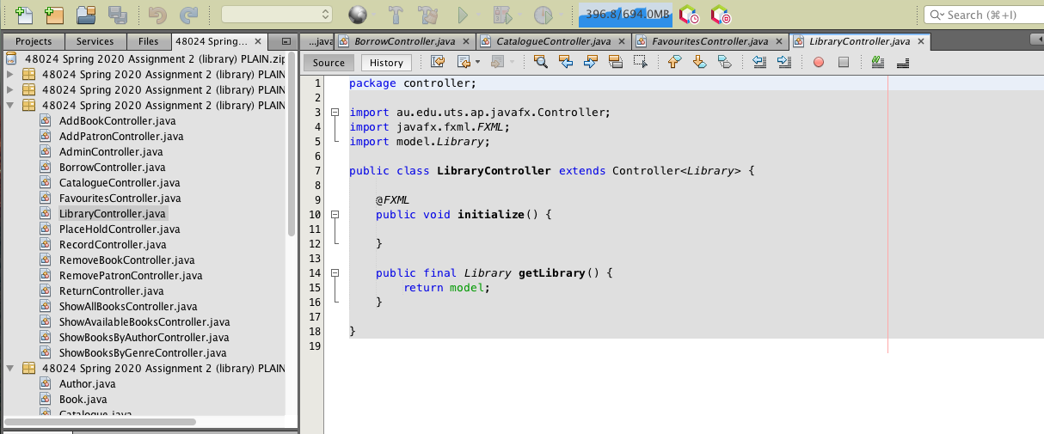Image resolution: width=1044 pixels, height=434 pixels.
Task: Jump to the previous bookmark
Action: tap(675, 62)
